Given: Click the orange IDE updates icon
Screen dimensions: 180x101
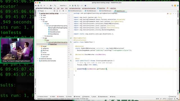Looking at the screenshot, I should pyautogui.click(x=175, y=6).
